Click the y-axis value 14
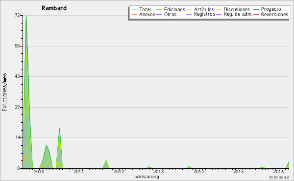The image size is (294, 181). [x=17, y=137]
